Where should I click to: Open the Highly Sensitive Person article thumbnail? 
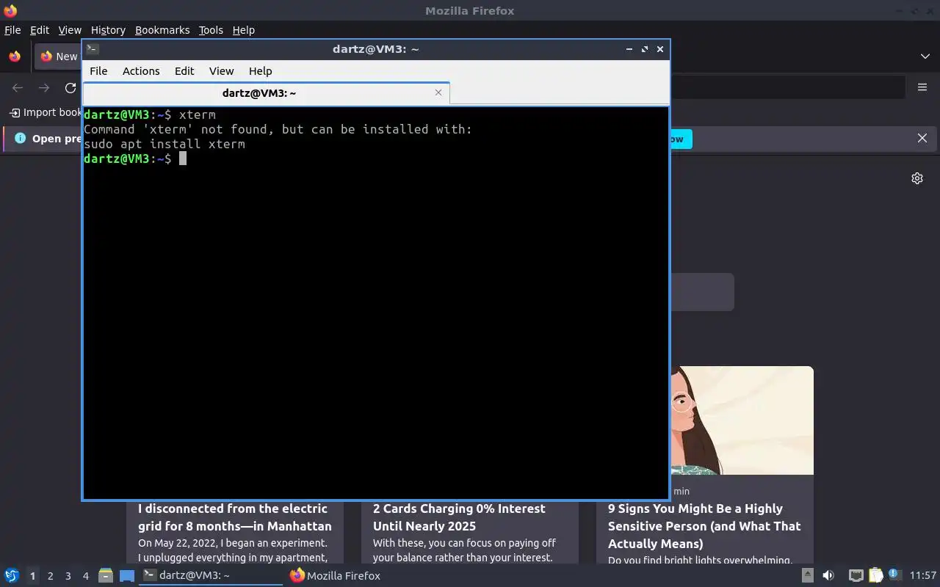click(x=742, y=420)
